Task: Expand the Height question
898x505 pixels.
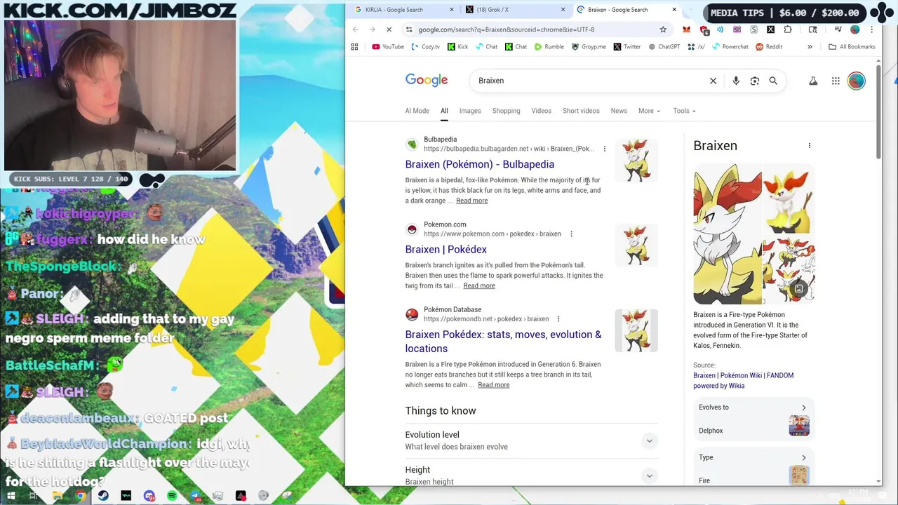Action: pyautogui.click(x=531, y=476)
